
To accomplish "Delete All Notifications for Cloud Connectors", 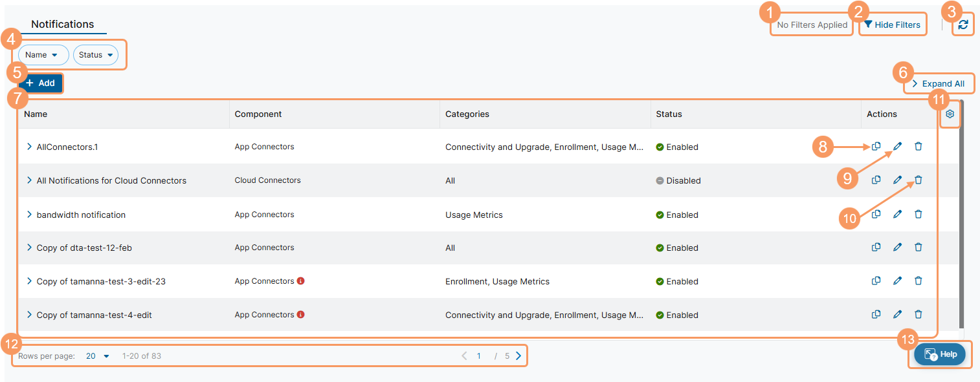I will [918, 180].
